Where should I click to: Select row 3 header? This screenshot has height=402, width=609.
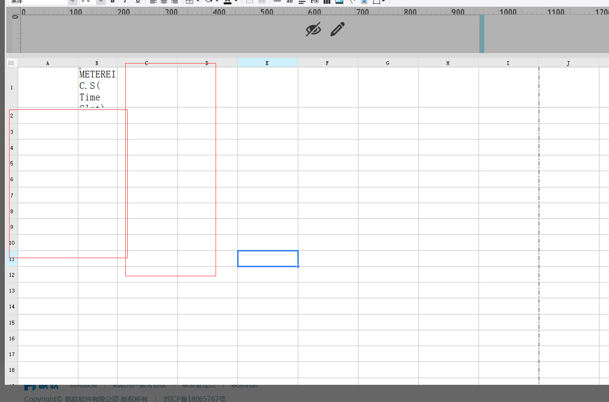point(11,131)
